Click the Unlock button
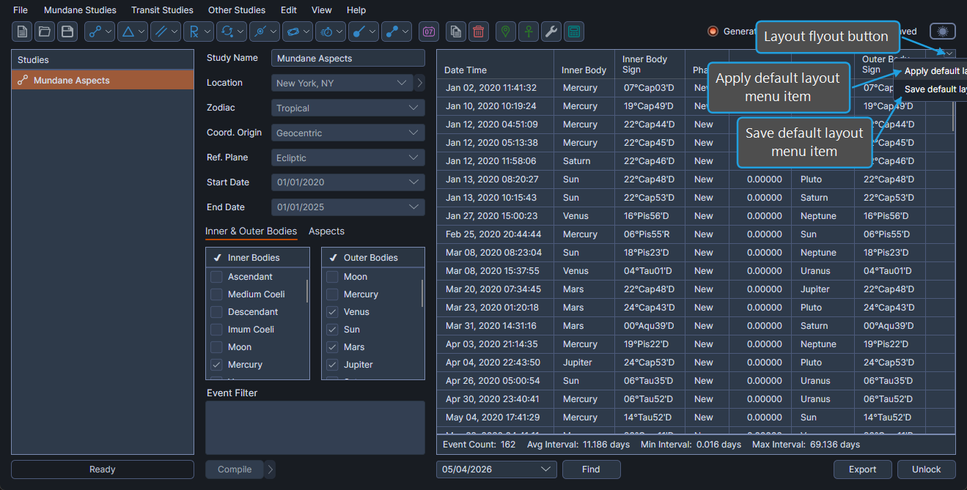The image size is (967, 490). click(927, 469)
